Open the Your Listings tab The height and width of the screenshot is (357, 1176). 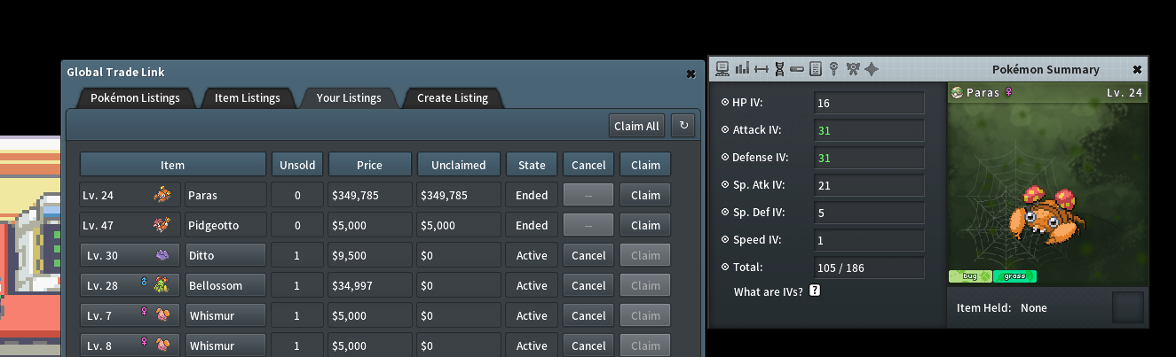tap(349, 98)
